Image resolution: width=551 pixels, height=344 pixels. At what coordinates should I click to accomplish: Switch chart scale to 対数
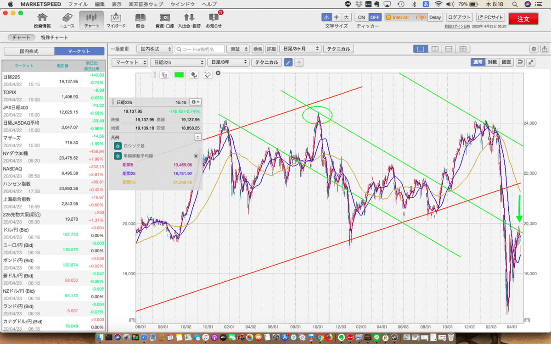pyautogui.click(x=492, y=62)
